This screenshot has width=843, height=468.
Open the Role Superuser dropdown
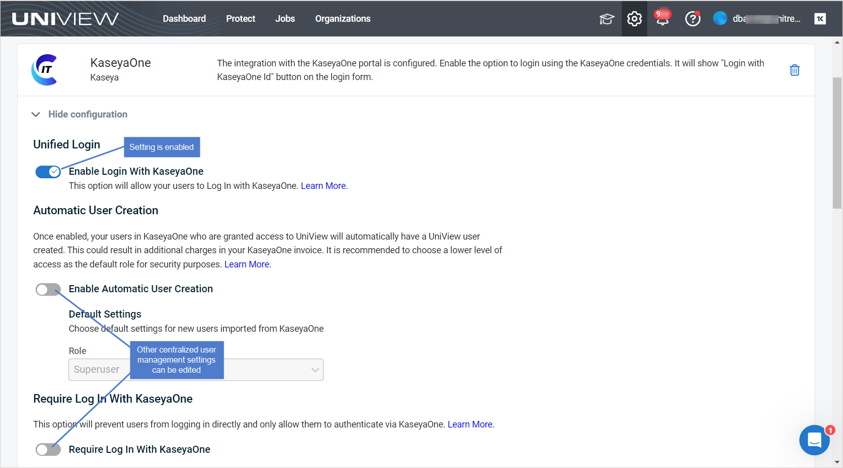196,370
